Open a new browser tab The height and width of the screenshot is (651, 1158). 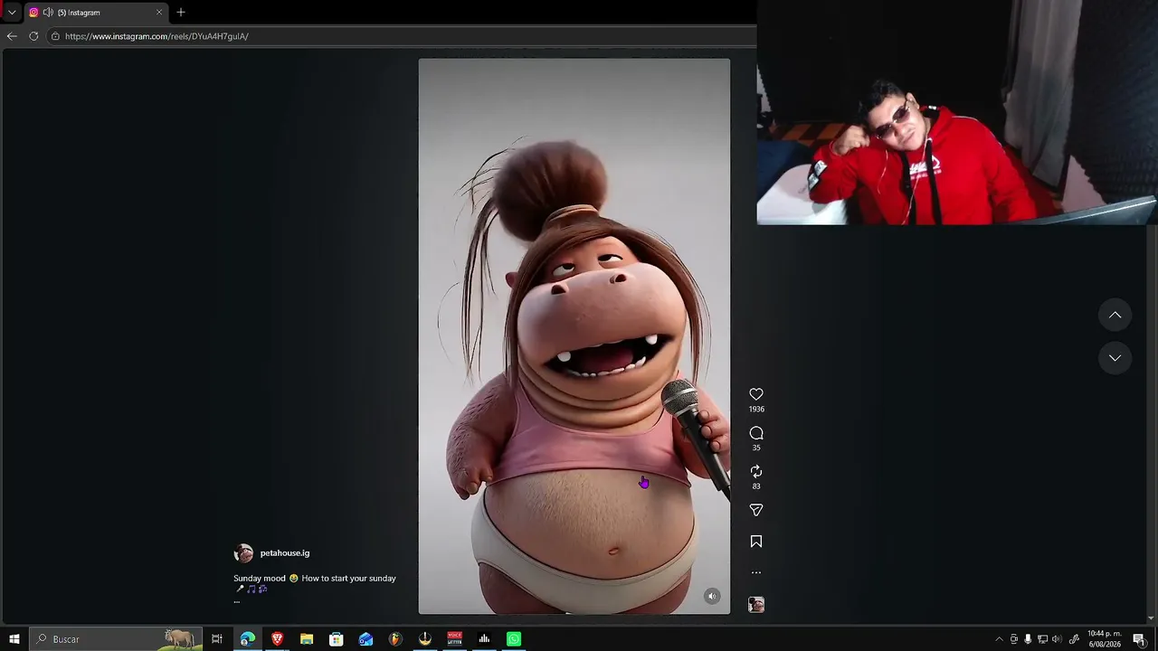pos(181,13)
